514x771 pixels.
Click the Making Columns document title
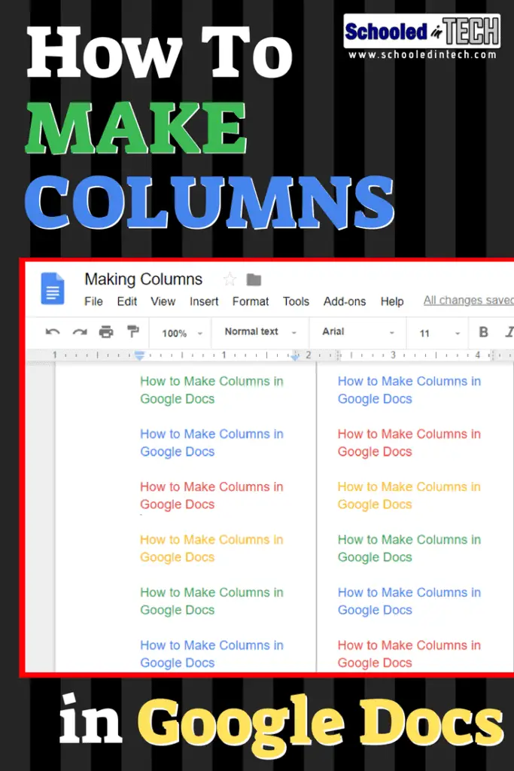pyautogui.click(x=144, y=279)
